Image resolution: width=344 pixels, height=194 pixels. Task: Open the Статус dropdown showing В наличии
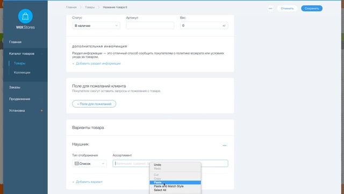(x=96, y=26)
